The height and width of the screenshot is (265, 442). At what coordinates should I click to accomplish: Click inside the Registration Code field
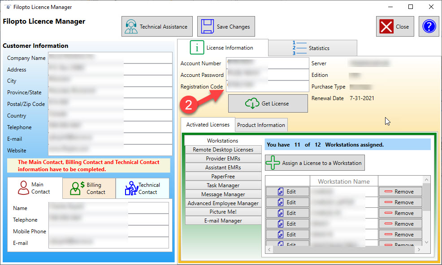click(268, 86)
